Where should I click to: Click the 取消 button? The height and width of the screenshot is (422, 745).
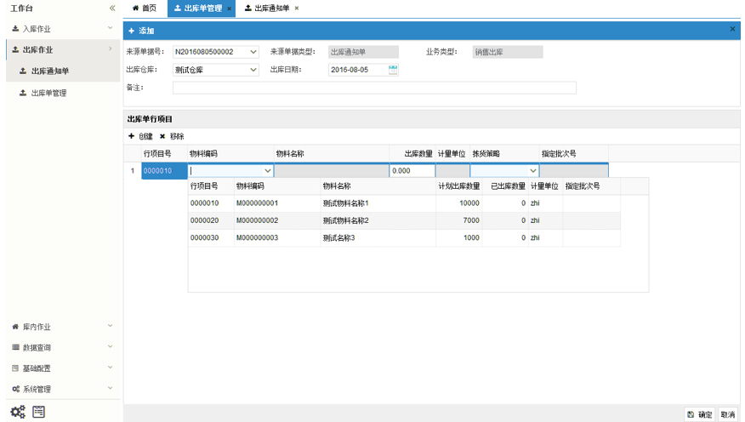(728, 414)
